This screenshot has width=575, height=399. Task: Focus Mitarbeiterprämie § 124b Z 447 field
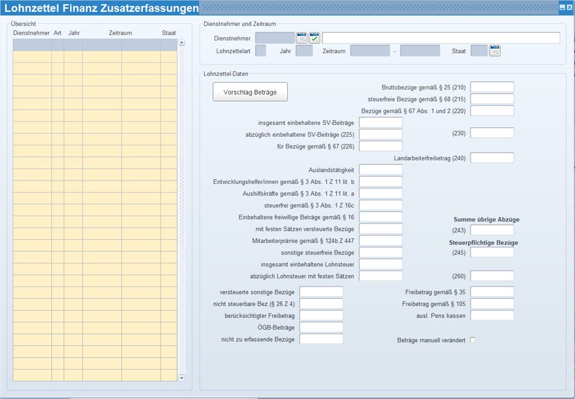tap(381, 240)
